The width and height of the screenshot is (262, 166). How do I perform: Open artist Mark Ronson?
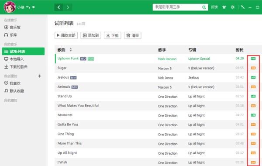167,59
